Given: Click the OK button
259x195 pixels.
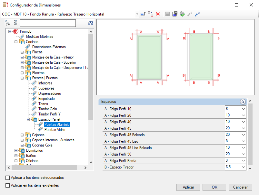Looking at the screenshot, I should (x=214, y=187).
